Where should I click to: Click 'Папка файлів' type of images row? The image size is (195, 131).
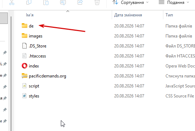click(179, 36)
